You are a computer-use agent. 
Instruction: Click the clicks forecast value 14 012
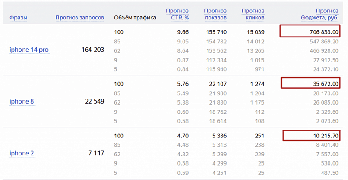256,42
